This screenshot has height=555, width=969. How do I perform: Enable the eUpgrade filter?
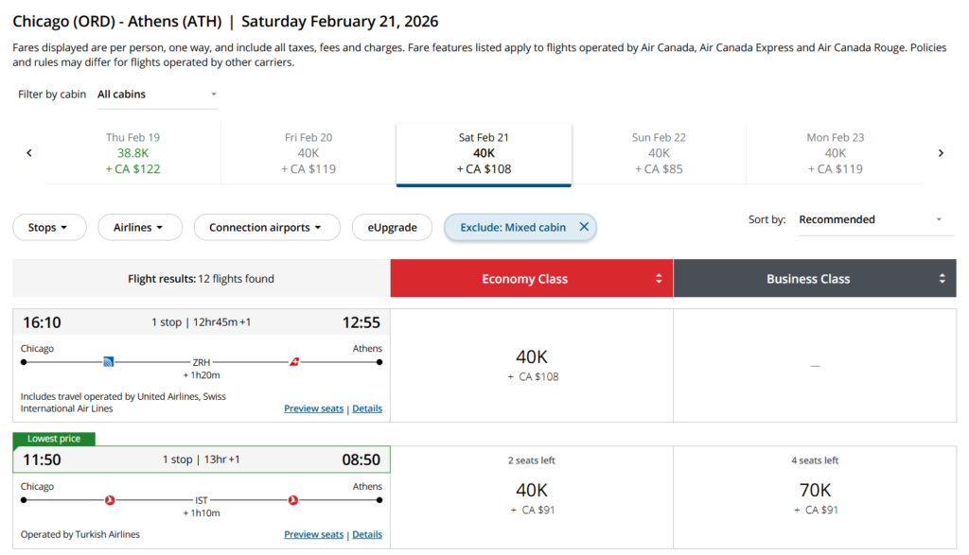(x=392, y=227)
